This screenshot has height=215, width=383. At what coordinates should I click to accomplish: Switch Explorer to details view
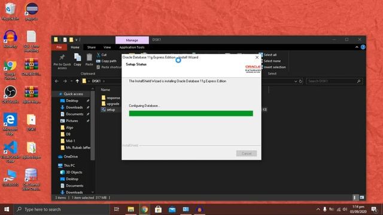(355, 198)
